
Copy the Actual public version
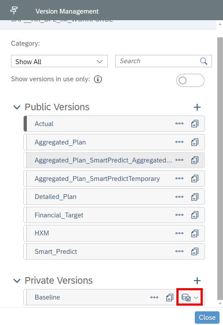pos(195,124)
